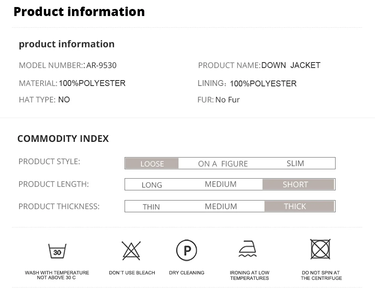Click the model number AR-9530 text
This screenshot has width=375, height=299.
[x=102, y=65]
